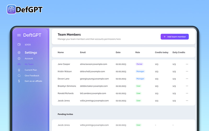Click the Name column header
This screenshot has height=131, width=209.
(x=61, y=52)
